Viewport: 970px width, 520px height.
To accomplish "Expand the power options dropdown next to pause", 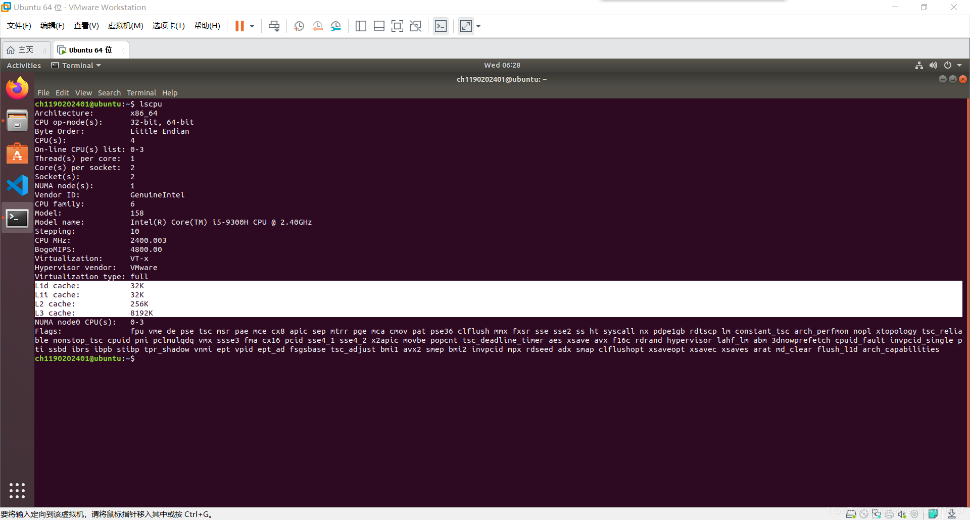I will click(252, 26).
